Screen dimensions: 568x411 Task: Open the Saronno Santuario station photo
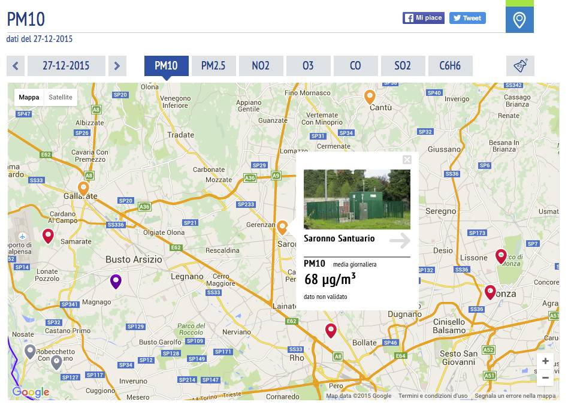[x=356, y=199]
